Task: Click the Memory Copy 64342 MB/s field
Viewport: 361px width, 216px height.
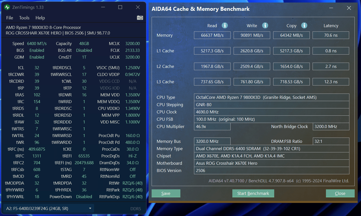Action: tap(291, 35)
